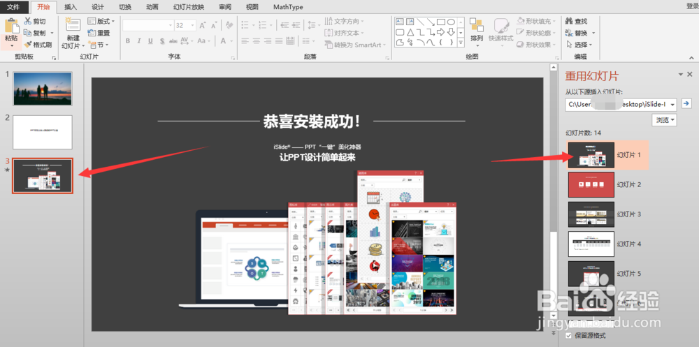
Task: Select the oval shape
Action: tap(451, 22)
